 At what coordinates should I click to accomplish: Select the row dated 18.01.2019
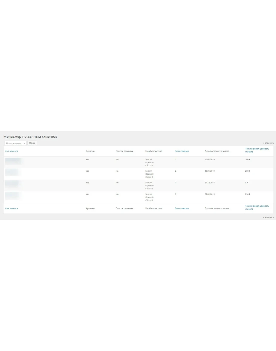210,171
